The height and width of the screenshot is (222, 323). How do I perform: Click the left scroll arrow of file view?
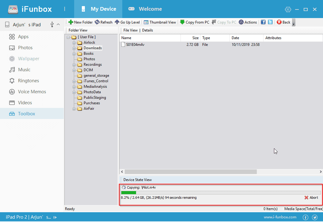pyautogui.click(x=122, y=172)
